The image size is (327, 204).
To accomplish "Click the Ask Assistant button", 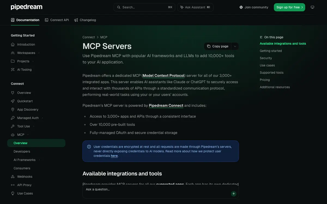I will pyautogui.click(x=195, y=7).
